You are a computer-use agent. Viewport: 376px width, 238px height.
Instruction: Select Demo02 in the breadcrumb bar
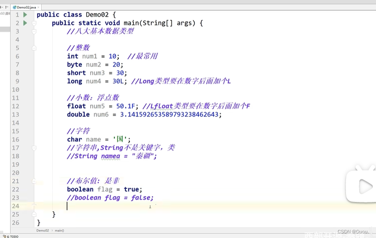coord(43,231)
